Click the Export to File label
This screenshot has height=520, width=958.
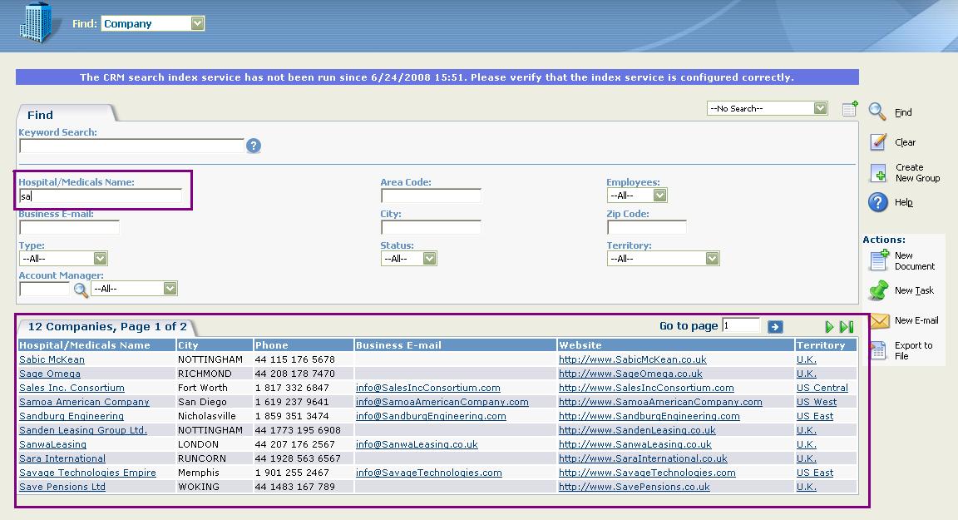(x=913, y=351)
